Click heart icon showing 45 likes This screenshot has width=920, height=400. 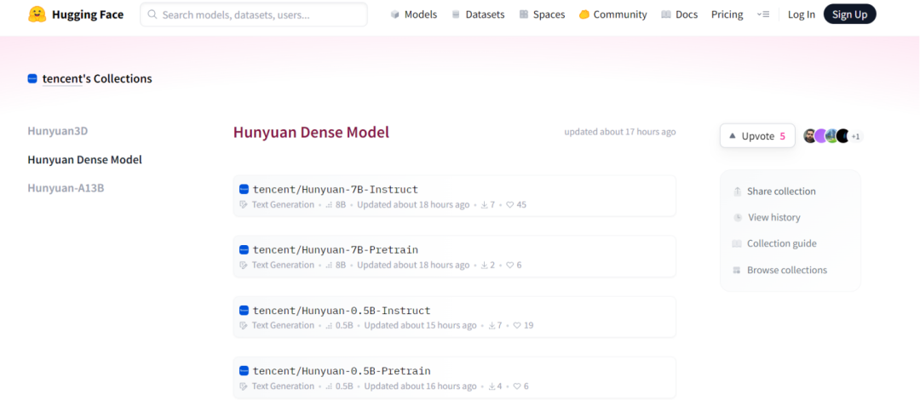[510, 205]
